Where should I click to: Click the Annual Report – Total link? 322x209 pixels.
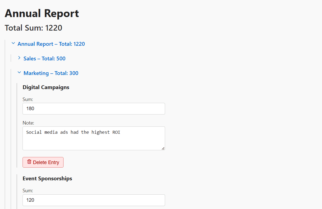click(x=51, y=44)
